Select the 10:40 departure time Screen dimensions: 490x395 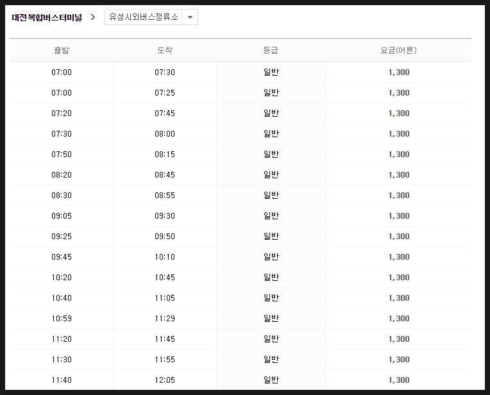pos(62,298)
